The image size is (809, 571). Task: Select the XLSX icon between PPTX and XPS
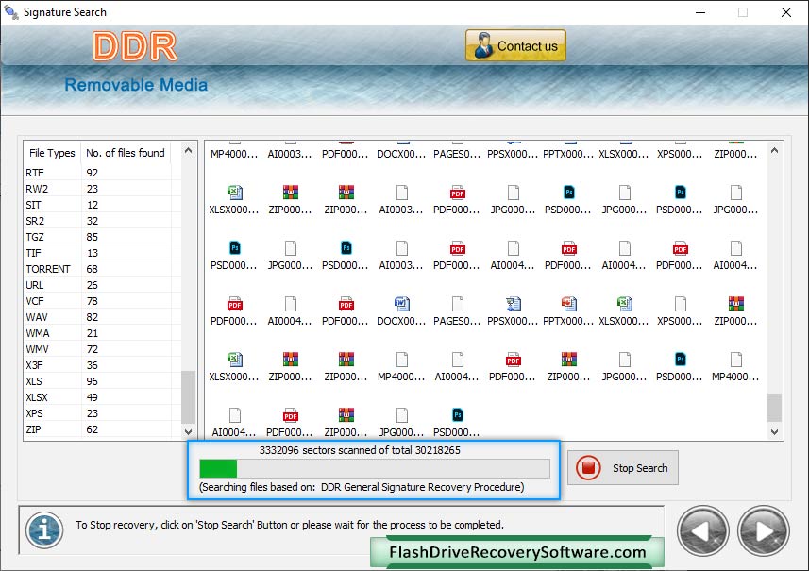(x=624, y=304)
